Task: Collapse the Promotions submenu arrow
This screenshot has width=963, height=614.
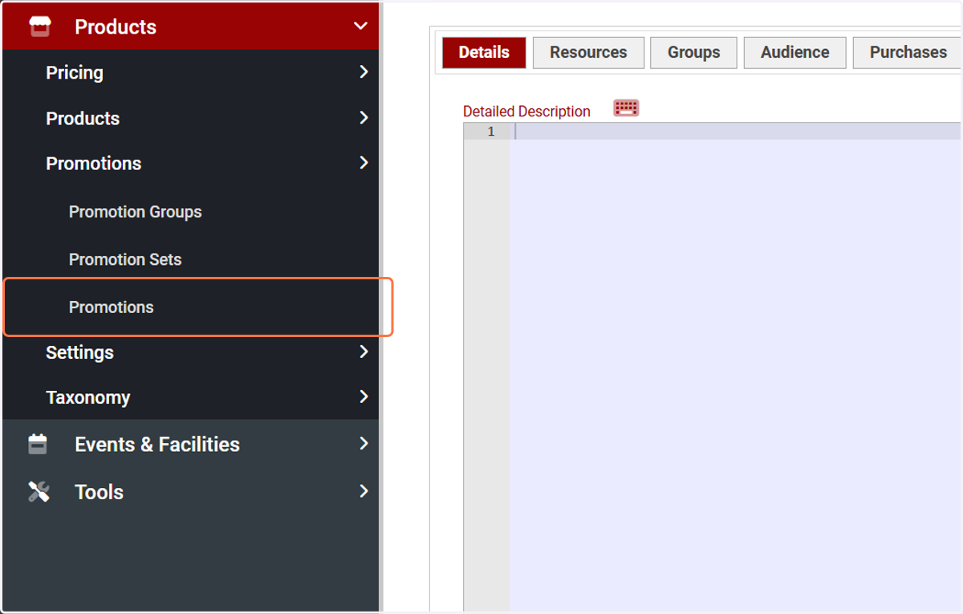Action: tap(364, 163)
